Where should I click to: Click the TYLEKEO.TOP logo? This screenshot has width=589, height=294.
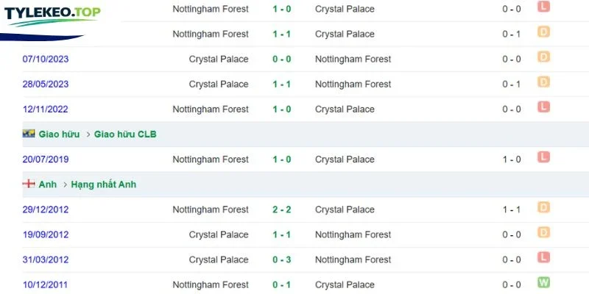[x=52, y=17]
